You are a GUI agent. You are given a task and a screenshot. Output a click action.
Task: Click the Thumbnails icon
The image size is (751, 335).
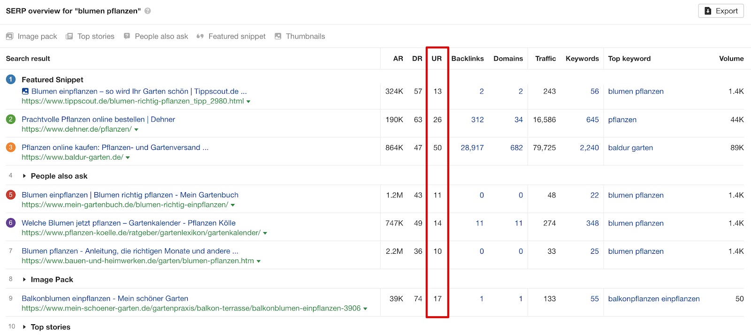(278, 36)
